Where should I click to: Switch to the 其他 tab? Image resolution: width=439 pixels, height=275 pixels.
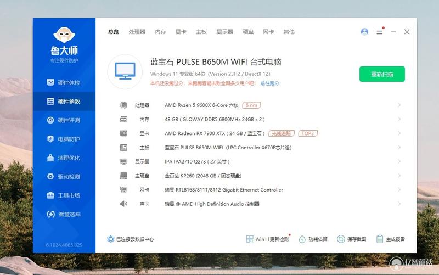coord(289,32)
